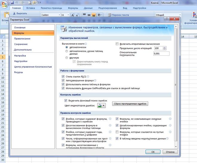Switch to the 'Правописание' options category
The height and width of the screenshot is (163, 197).
click(22, 39)
